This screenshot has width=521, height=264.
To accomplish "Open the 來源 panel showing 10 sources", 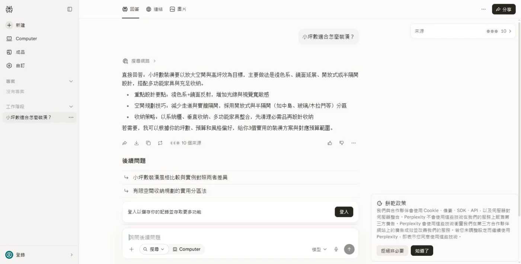I will coord(463,31).
